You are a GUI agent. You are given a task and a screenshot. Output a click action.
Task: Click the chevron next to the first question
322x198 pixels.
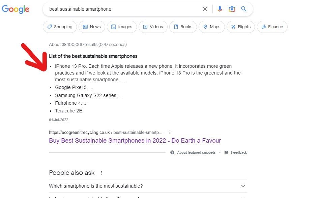coord(243,186)
